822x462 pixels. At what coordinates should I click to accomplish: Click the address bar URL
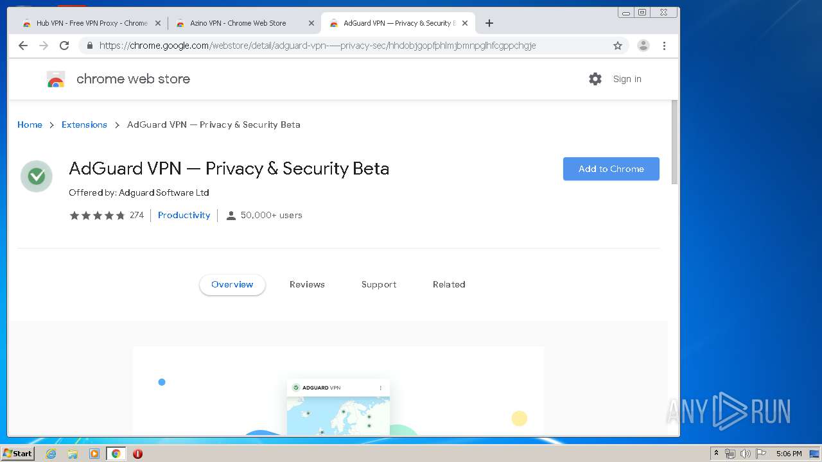[317, 46]
